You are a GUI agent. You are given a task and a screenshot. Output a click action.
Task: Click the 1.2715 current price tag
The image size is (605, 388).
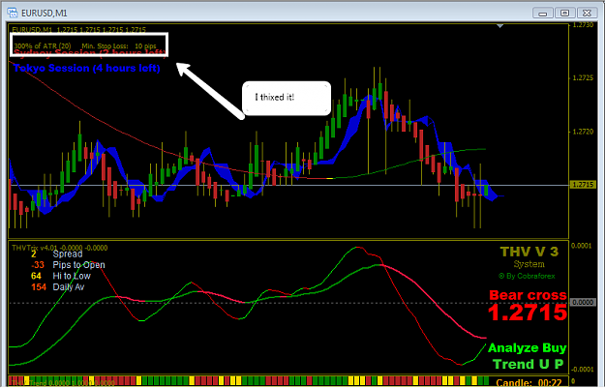tap(583, 185)
